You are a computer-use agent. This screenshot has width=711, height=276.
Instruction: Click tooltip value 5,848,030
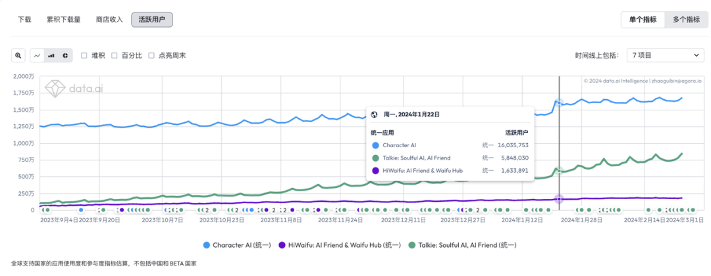coord(514,158)
